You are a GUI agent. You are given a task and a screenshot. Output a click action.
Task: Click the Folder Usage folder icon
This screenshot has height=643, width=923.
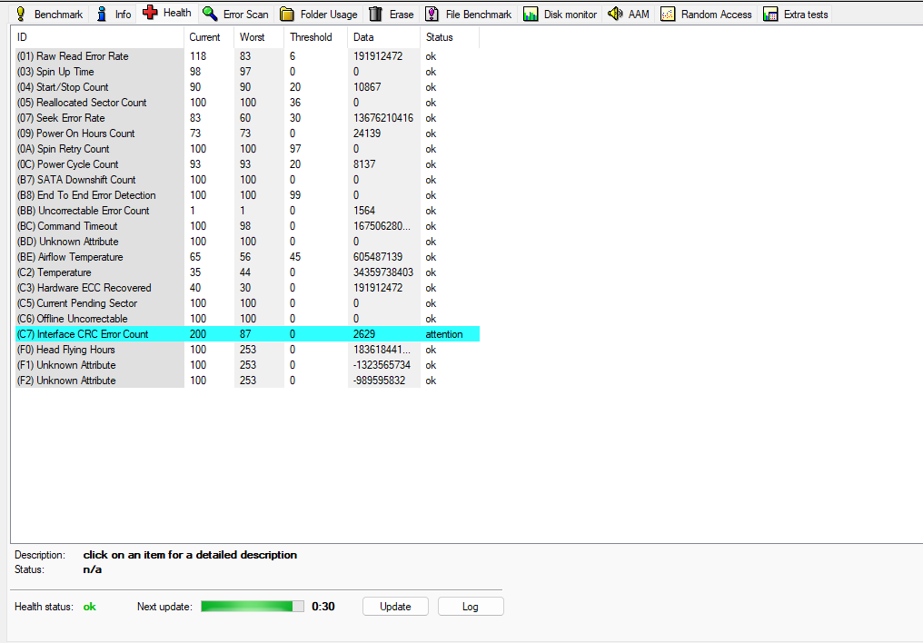click(287, 15)
